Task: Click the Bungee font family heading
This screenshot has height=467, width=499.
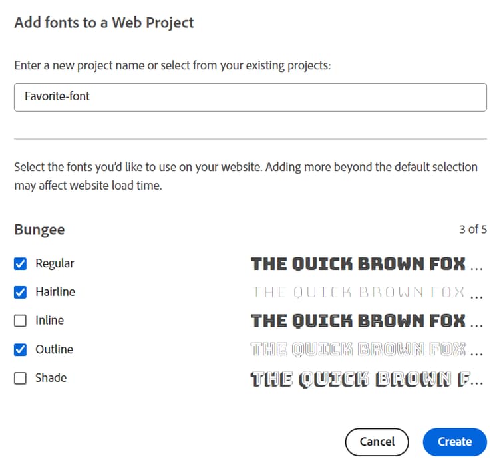Action: click(x=39, y=230)
